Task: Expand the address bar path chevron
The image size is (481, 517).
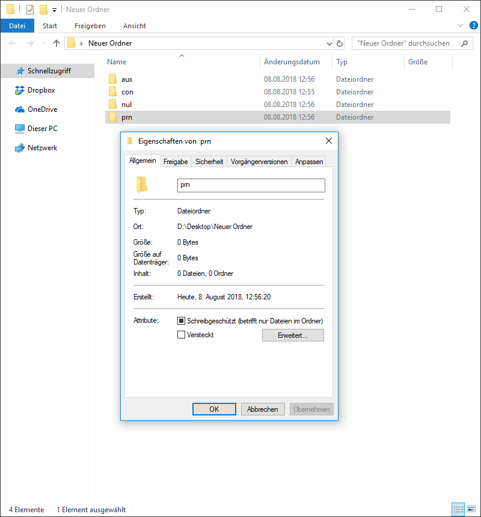Action: click(x=81, y=43)
